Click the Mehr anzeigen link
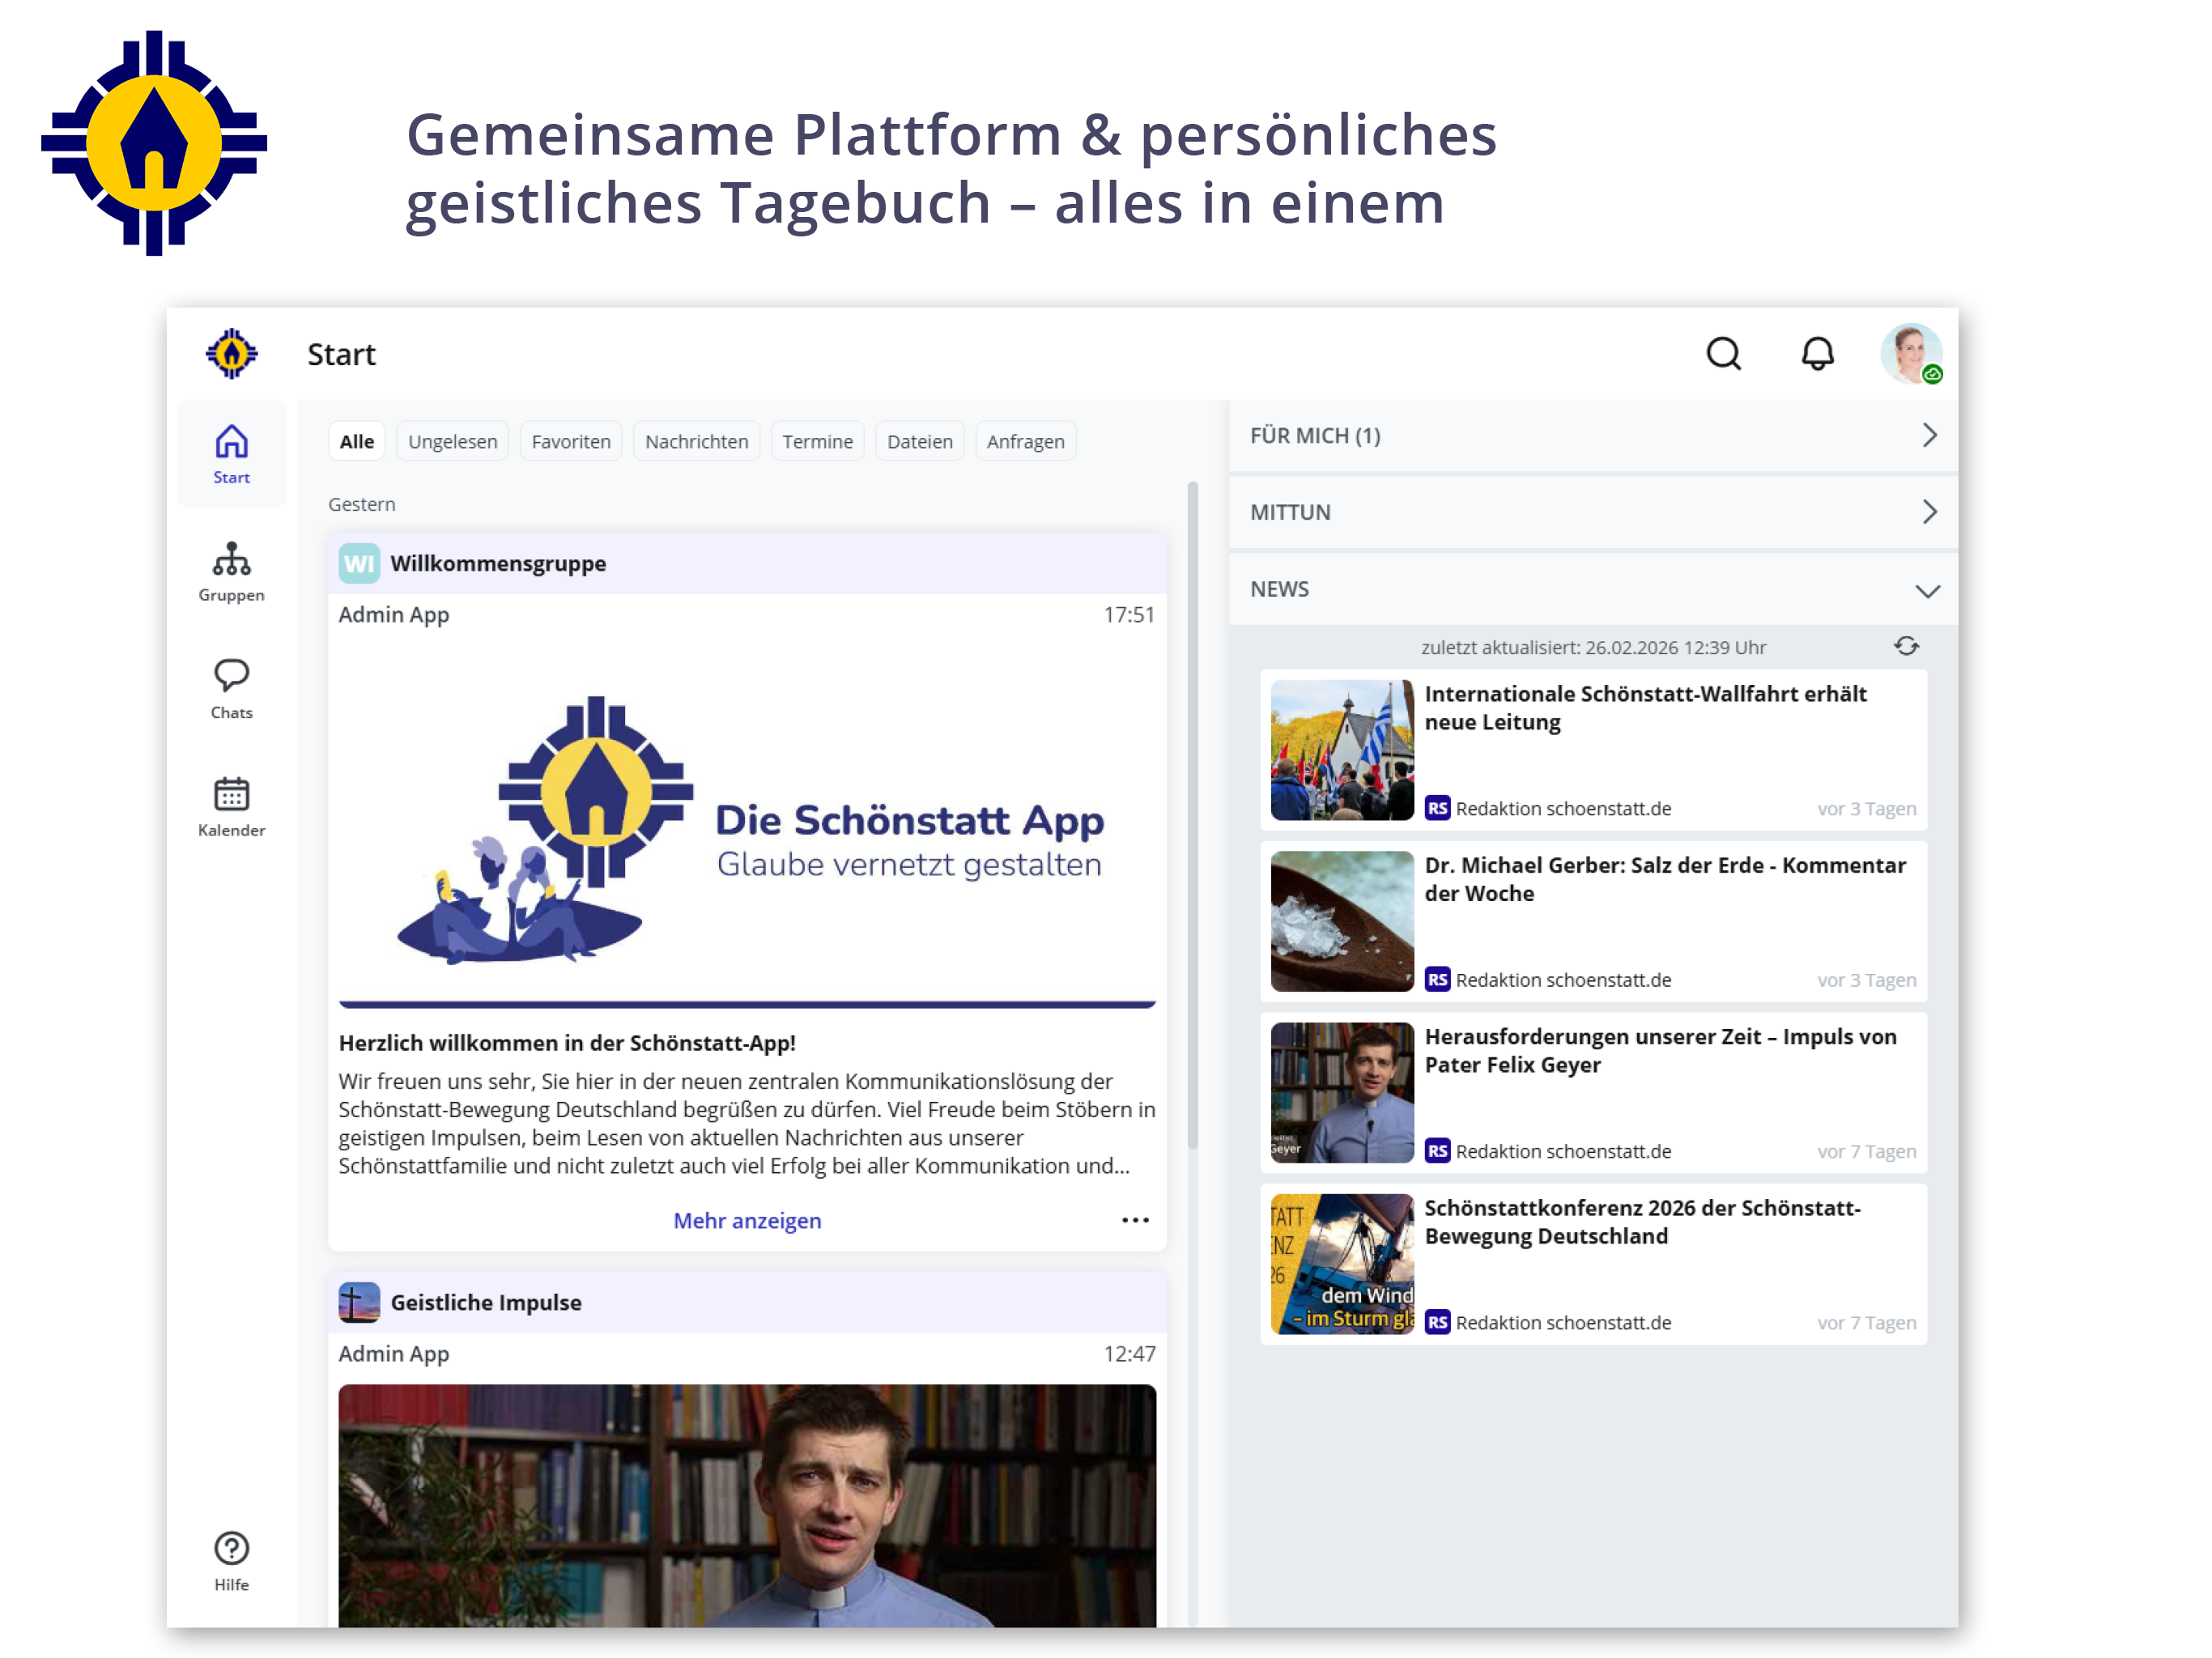 tap(747, 1220)
